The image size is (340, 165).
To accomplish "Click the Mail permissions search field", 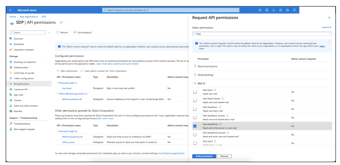I will click(261, 34).
